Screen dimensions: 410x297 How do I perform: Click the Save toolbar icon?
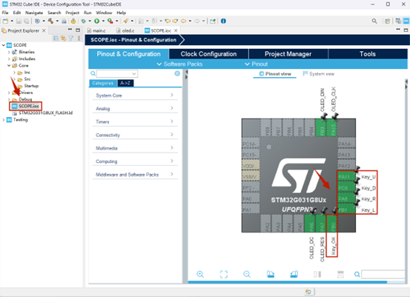(19, 21)
